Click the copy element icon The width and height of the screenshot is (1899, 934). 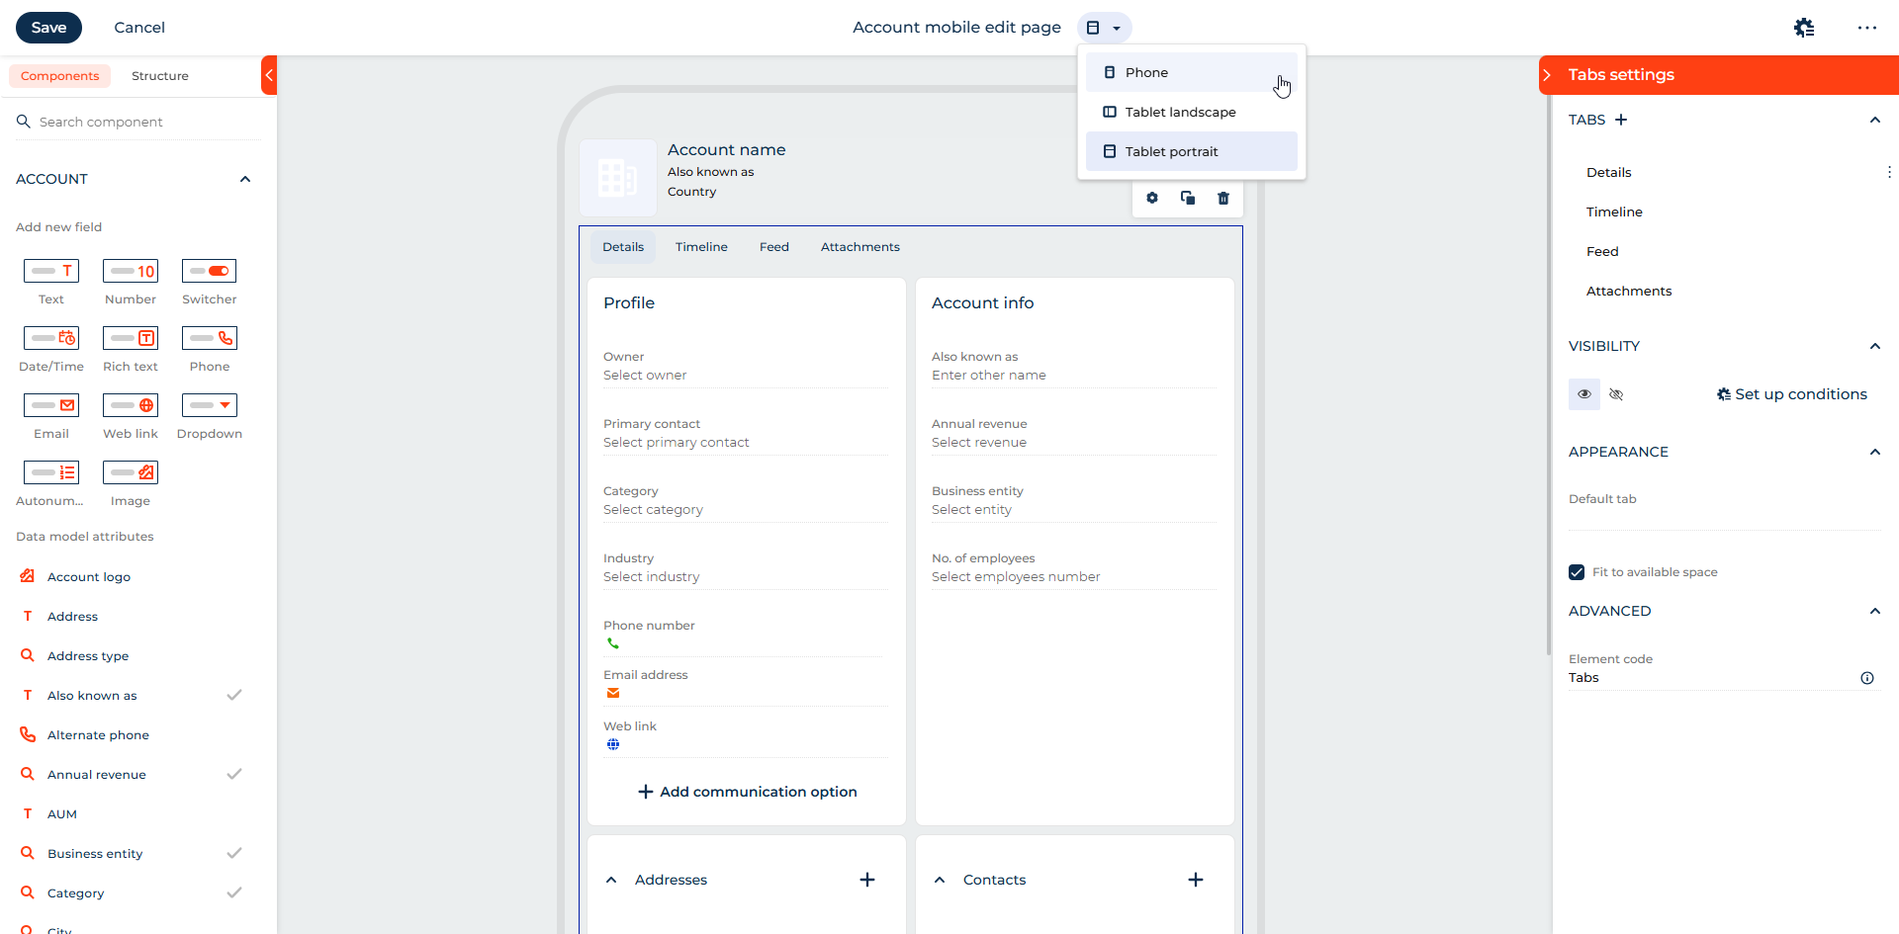pos(1188,199)
